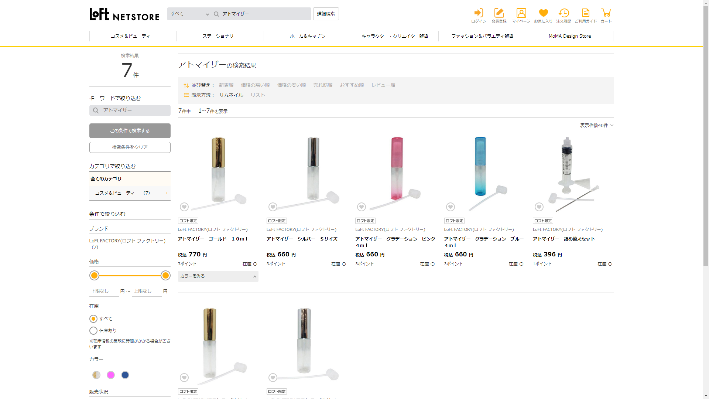Expand the 表示件数40件 dropdown

point(596,126)
